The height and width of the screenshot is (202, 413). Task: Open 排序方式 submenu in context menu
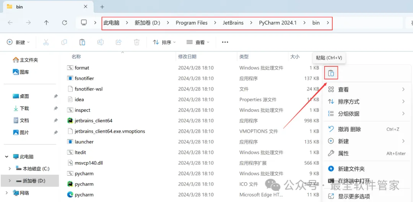point(366,102)
